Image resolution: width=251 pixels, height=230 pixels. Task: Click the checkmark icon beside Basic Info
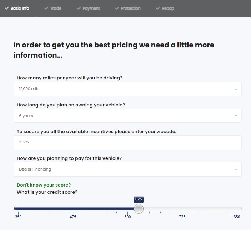(7, 8)
